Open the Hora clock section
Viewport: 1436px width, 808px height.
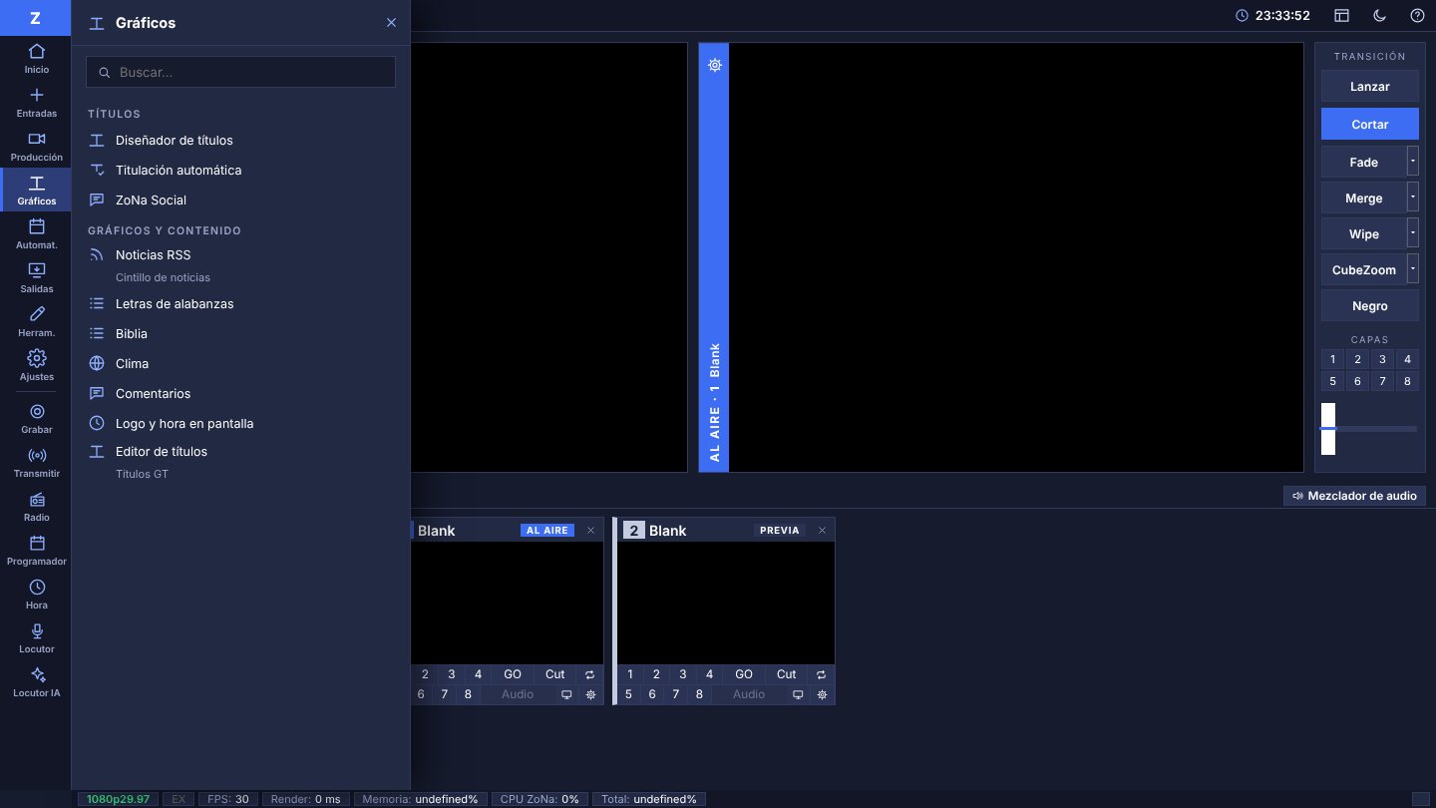(36, 594)
